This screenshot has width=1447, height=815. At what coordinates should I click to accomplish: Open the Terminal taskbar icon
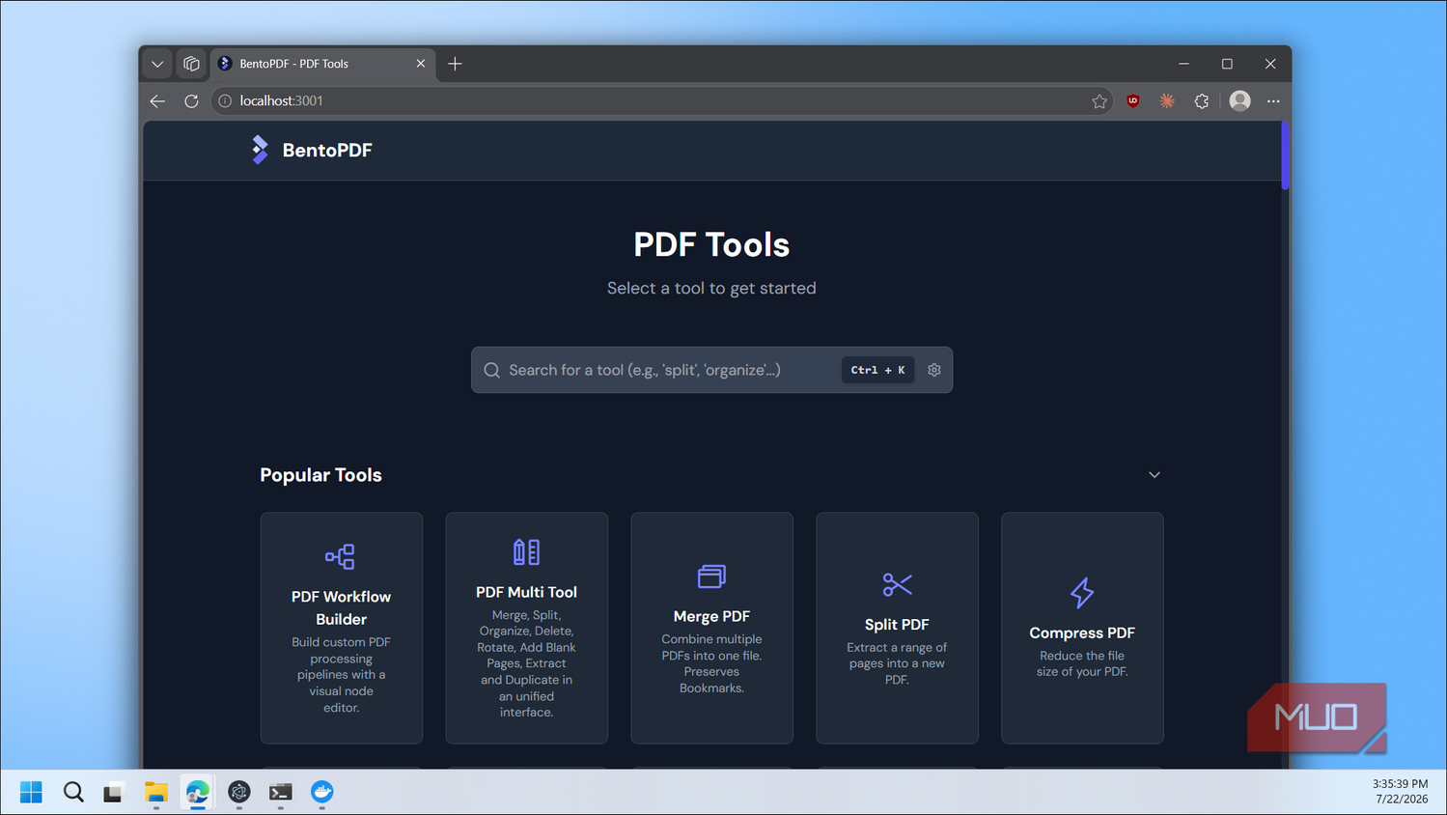tap(281, 792)
